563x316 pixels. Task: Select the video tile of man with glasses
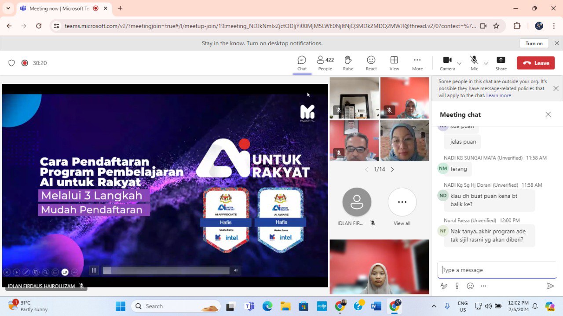354,141
